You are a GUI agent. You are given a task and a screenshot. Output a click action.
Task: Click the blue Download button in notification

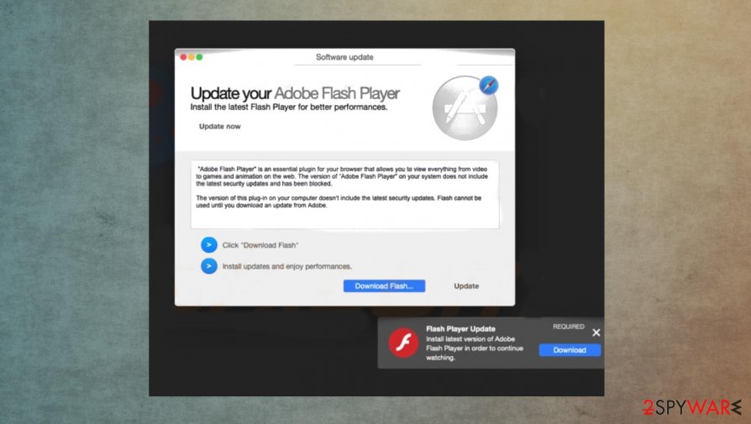point(570,350)
